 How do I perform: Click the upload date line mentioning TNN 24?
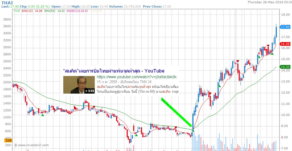pos(124,82)
